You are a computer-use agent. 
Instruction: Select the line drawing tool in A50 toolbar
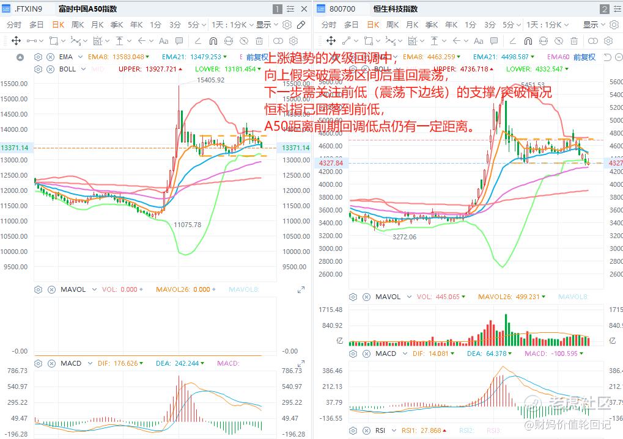[x=32, y=40]
